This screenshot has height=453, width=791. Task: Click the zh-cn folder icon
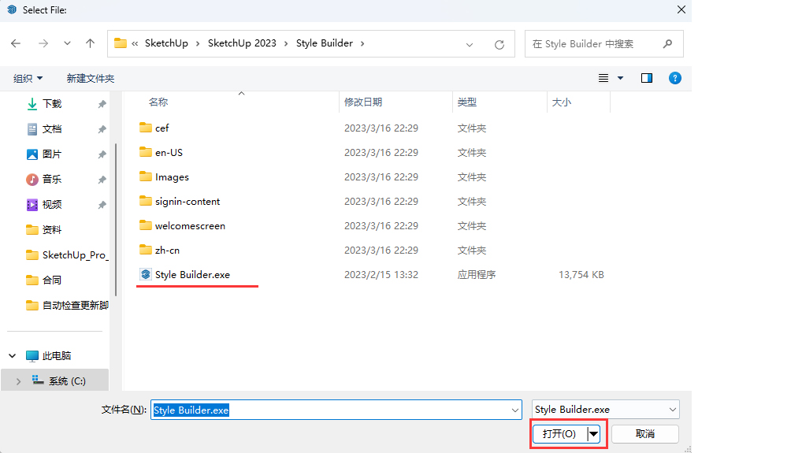pos(146,249)
